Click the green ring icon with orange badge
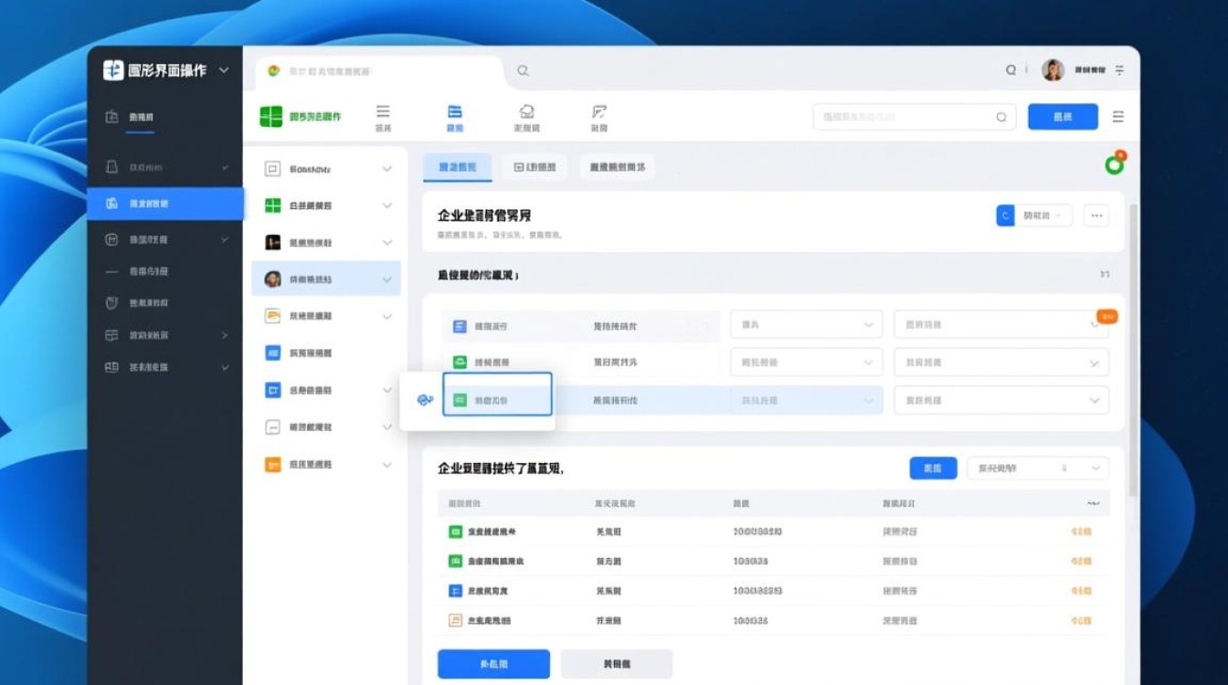 pyautogui.click(x=1114, y=164)
